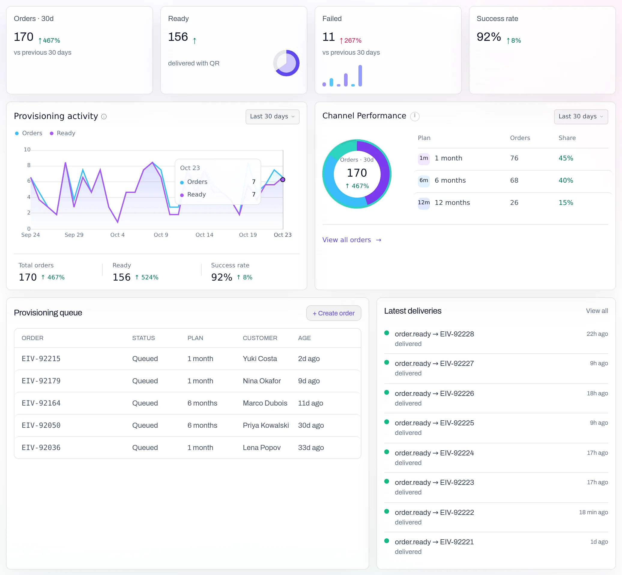
Task: Open the View all orders link
Action: 352,240
